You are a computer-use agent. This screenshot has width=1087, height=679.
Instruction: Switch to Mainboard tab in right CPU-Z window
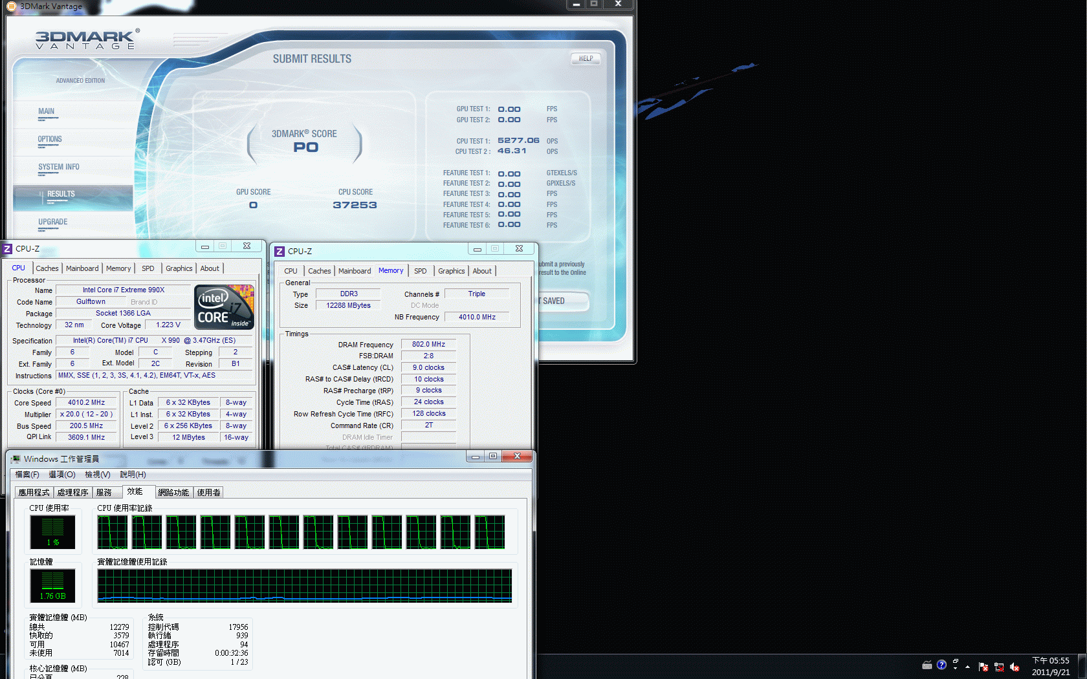pos(355,271)
